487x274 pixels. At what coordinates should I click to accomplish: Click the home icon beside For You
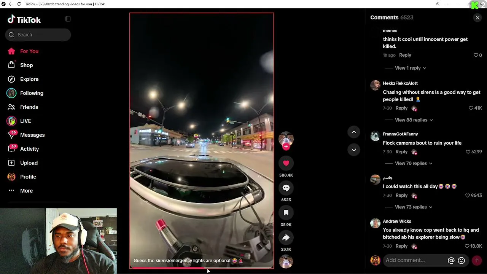pos(11,51)
